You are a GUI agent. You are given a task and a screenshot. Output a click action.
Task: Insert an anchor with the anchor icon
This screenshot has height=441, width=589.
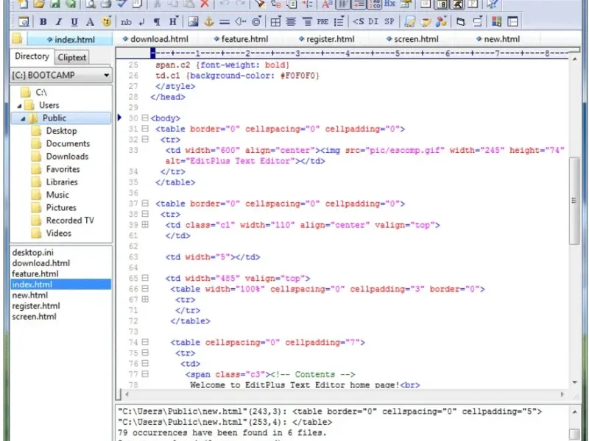click(x=208, y=22)
